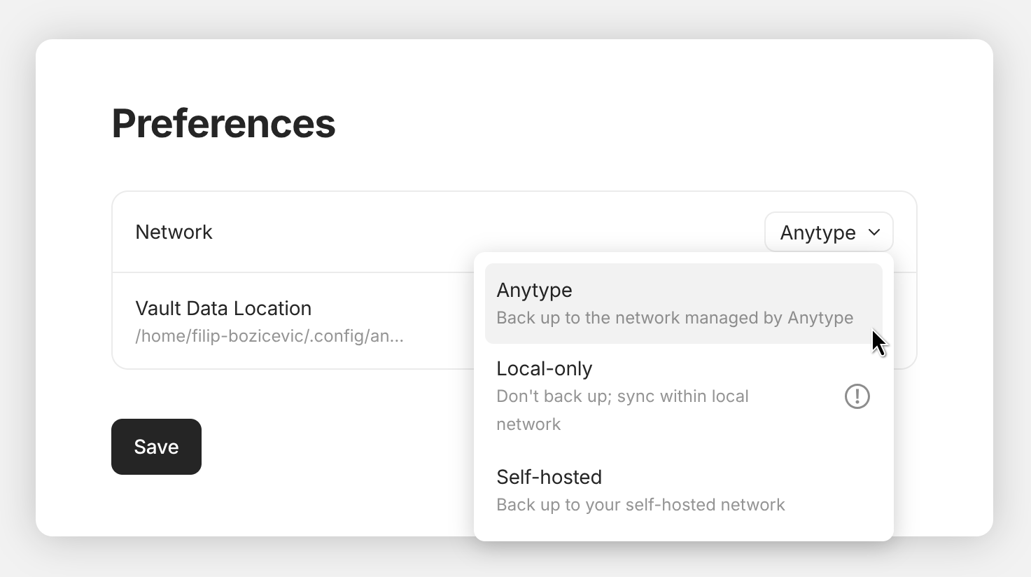1031x577 pixels.
Task: Pick the Self-hosted network option
Action: tap(683, 490)
